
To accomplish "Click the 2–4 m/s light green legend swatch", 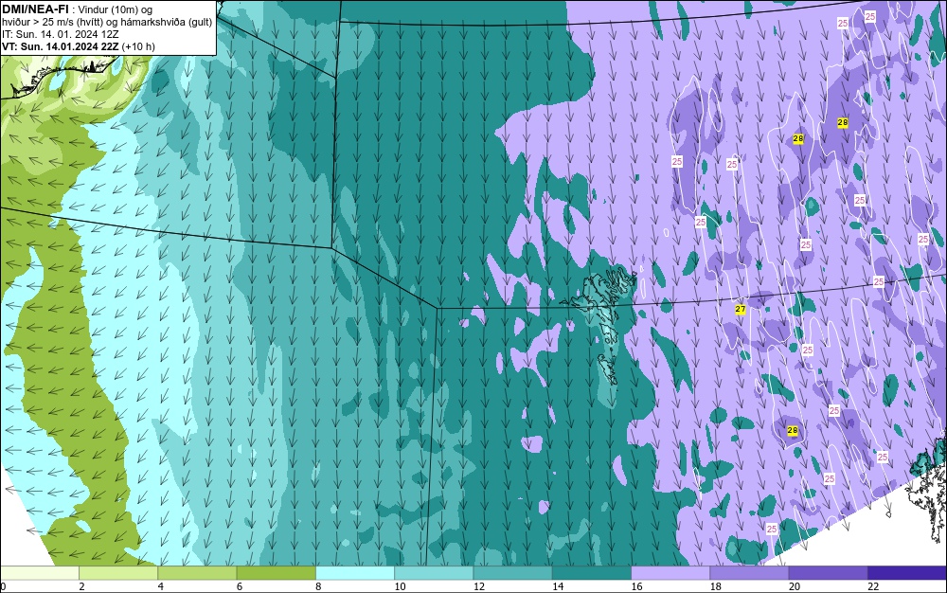I will click(118, 573).
